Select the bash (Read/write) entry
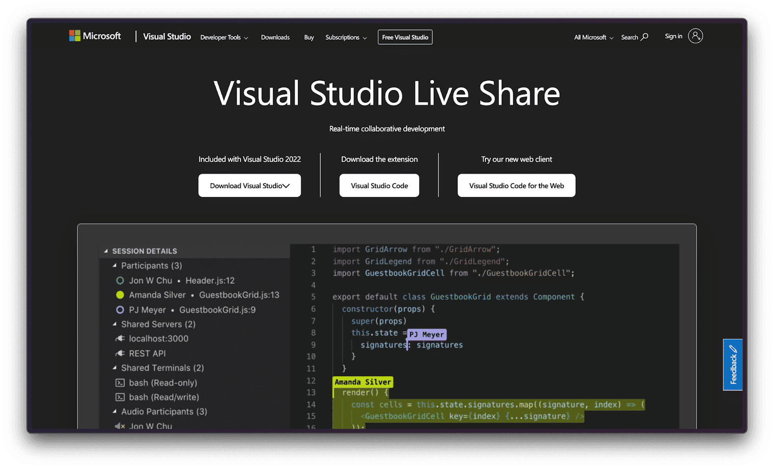774x469 pixels. point(164,397)
